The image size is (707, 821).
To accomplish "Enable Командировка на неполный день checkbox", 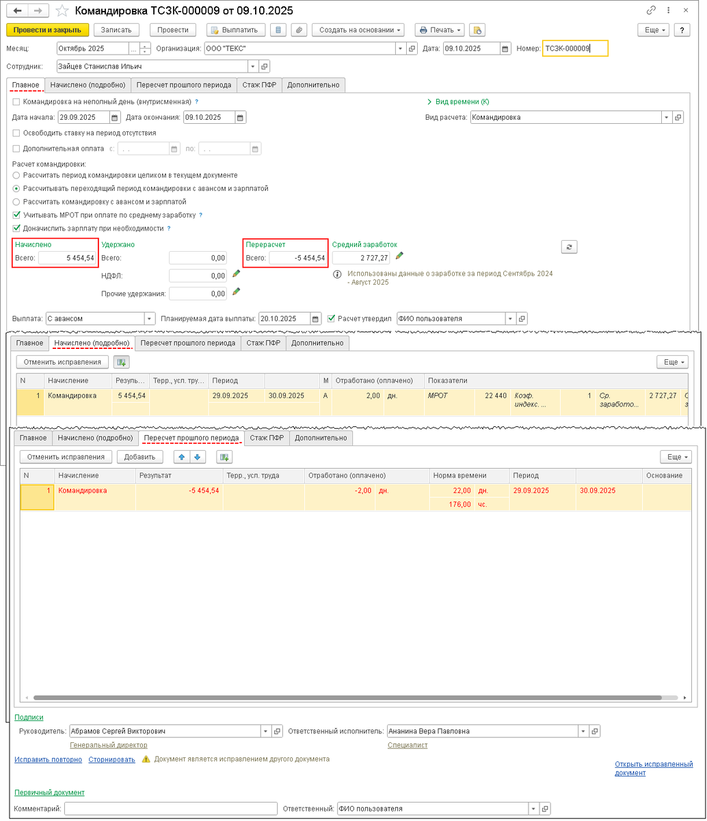I will click(16, 101).
